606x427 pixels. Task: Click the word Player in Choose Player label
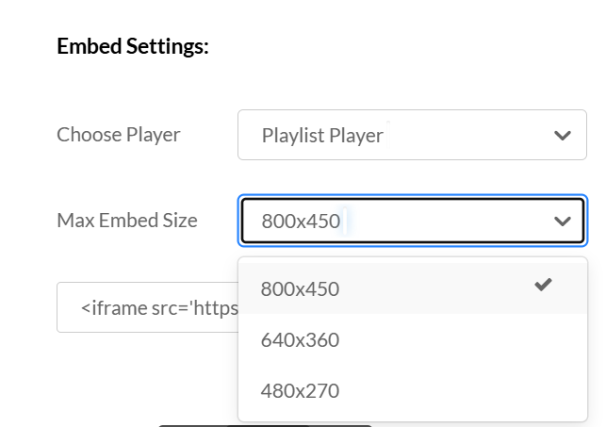(153, 135)
